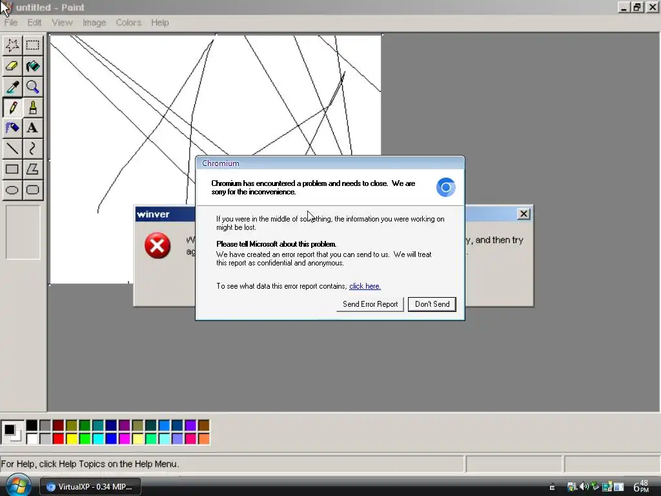This screenshot has height=496, width=661.
Task: Choose the Eraser tool
Action: pyautogui.click(x=12, y=66)
